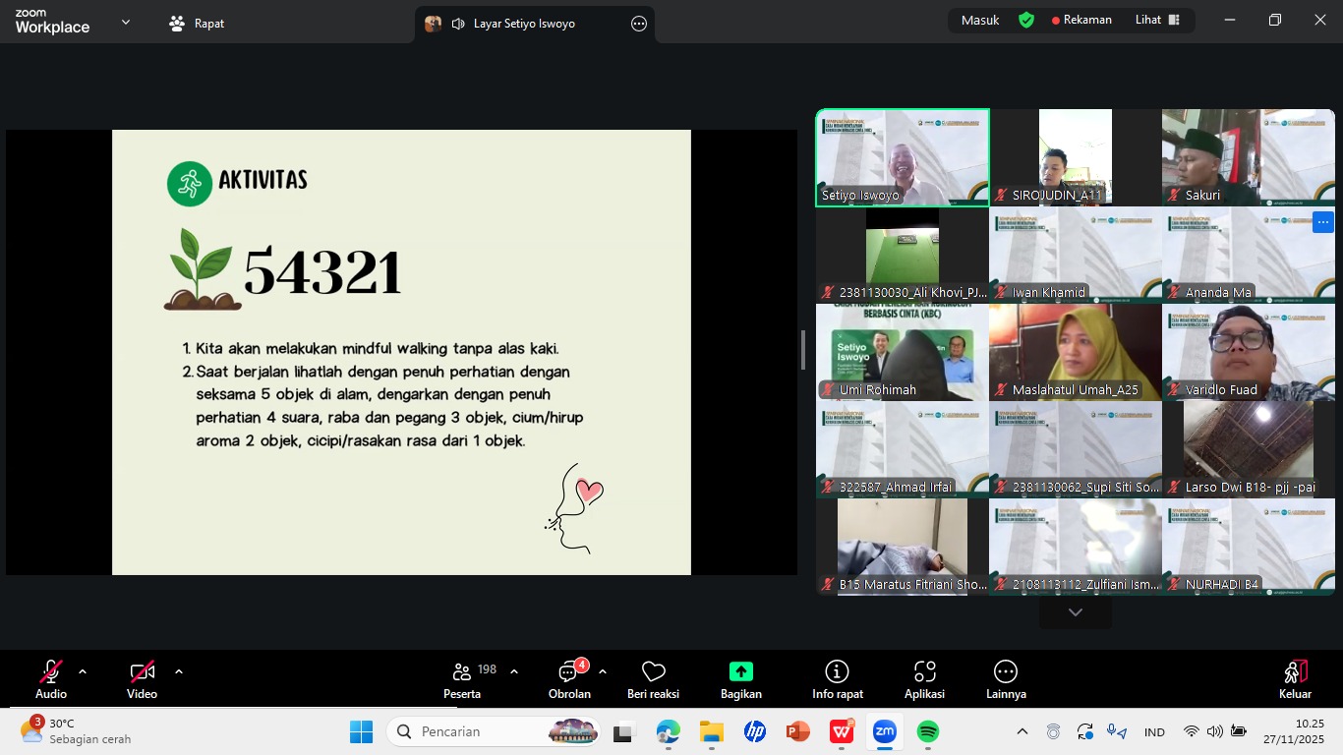Open the Lihat view layout menu
Viewport: 1343px width, 755px height.
1157,20
